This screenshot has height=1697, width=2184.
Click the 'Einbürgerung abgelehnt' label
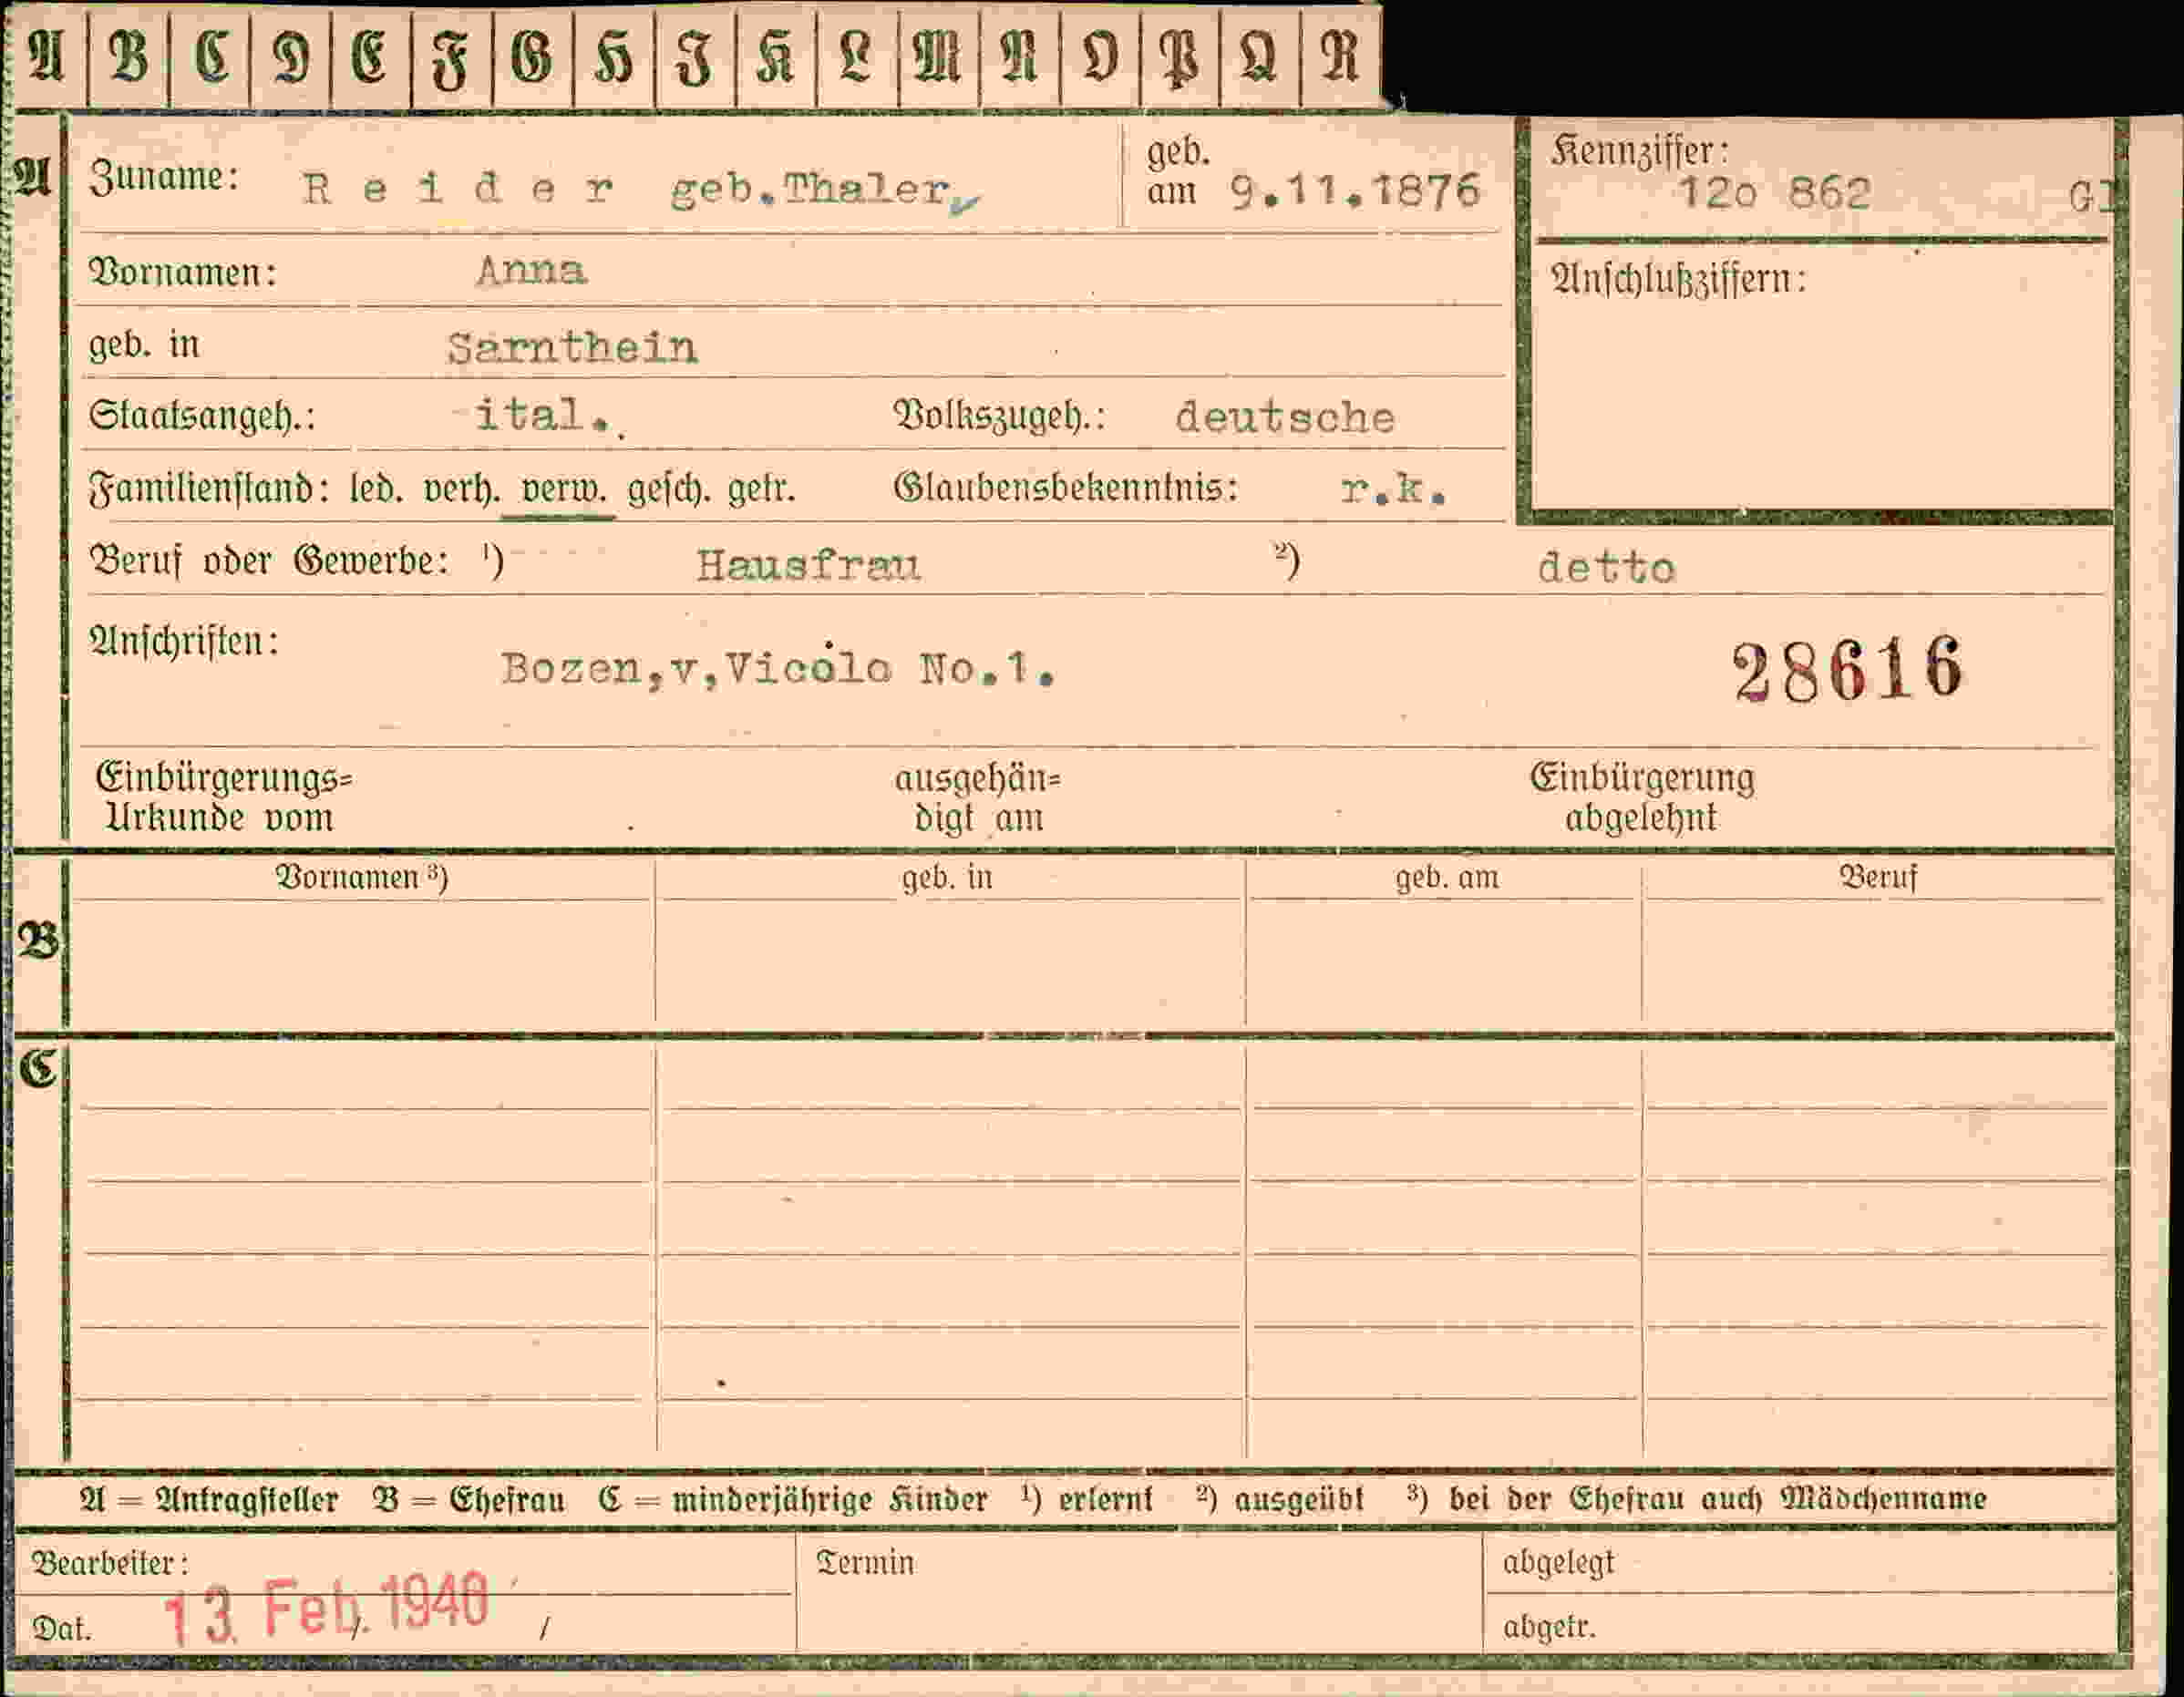point(1642,797)
